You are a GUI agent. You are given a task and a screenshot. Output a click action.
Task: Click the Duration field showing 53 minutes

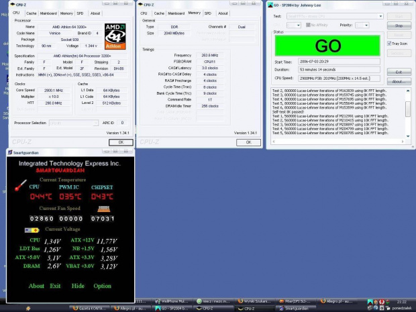pyautogui.click(x=339, y=70)
